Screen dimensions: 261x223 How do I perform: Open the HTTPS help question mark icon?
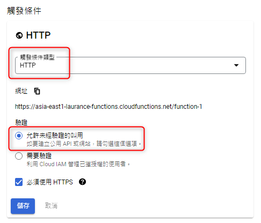pyautogui.click(x=82, y=182)
